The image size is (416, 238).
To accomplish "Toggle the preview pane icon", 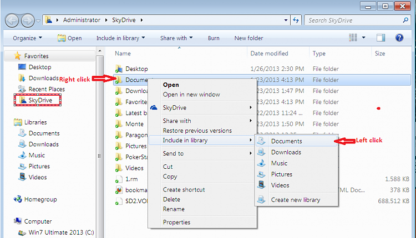I will click(381, 38).
